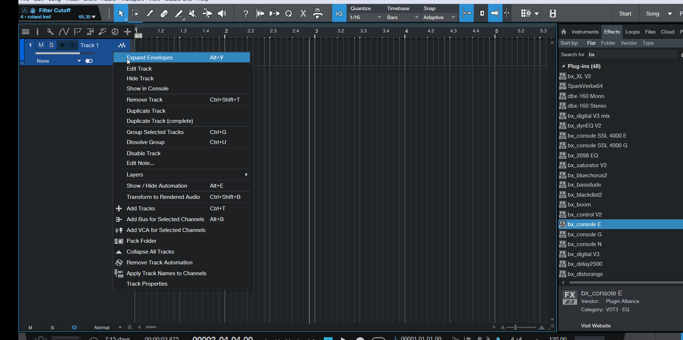The image size is (683, 340).
Task: Click bar 3 on timeline ruler
Action: pos(316,31)
